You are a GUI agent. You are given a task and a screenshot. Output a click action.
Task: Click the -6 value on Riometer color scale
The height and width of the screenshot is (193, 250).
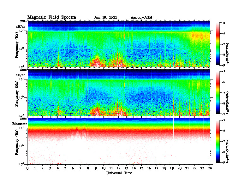click(223, 131)
